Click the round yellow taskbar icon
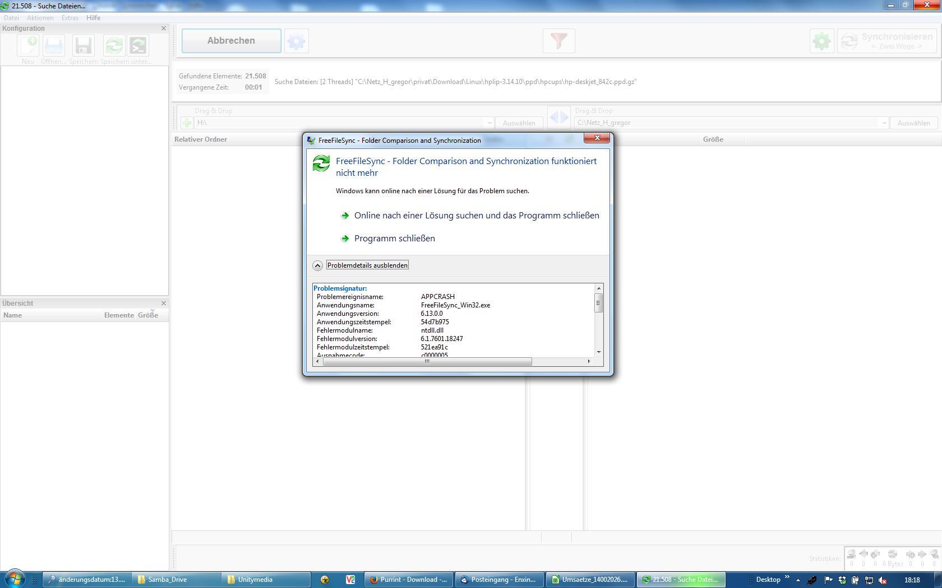Screen dimensions: 942x588 coord(324,580)
